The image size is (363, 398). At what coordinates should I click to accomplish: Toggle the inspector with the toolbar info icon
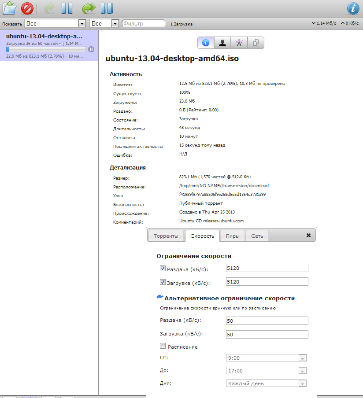point(353,8)
